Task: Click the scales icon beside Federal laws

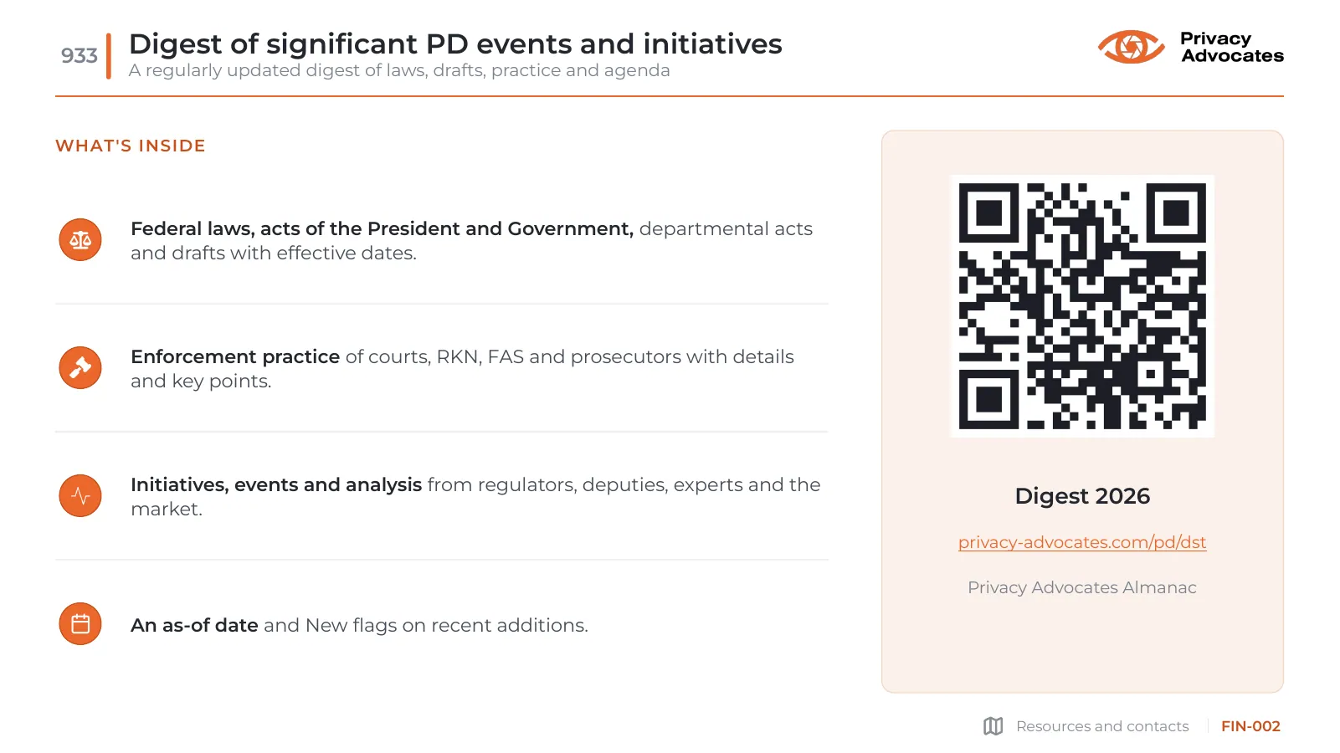Action: 80,240
